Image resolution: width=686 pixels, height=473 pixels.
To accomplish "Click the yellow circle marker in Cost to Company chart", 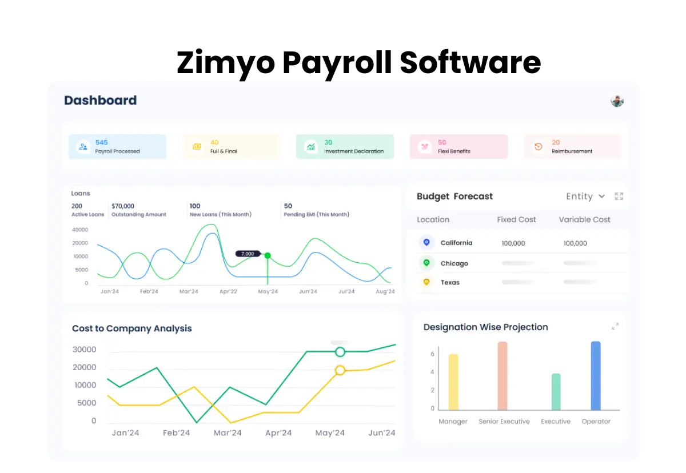I will (x=340, y=370).
